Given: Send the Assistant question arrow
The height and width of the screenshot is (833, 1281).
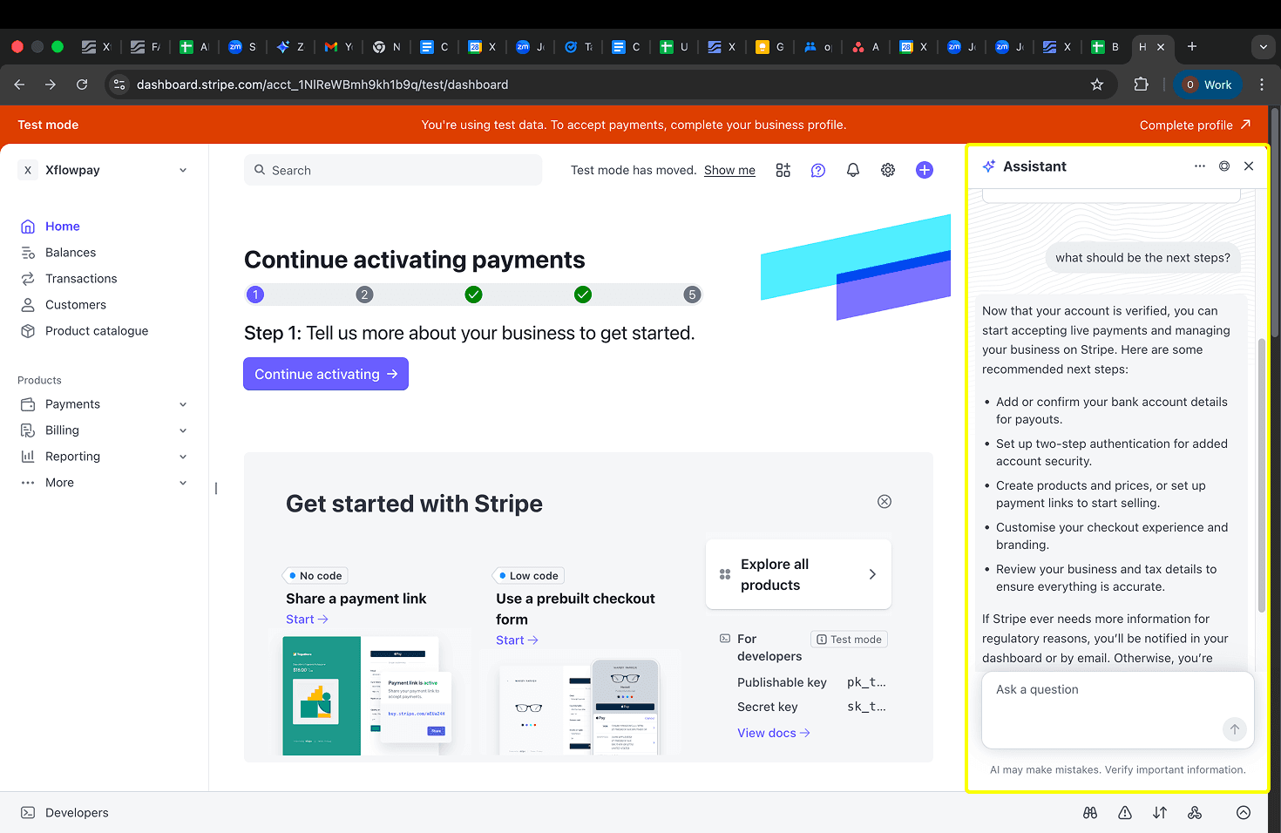Looking at the screenshot, I should click(1234, 729).
